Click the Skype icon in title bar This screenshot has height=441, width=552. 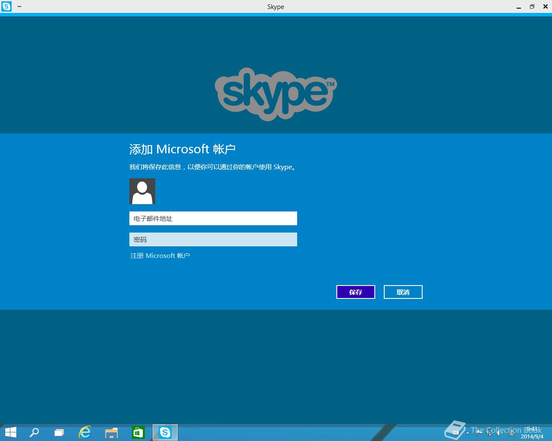[6, 6]
